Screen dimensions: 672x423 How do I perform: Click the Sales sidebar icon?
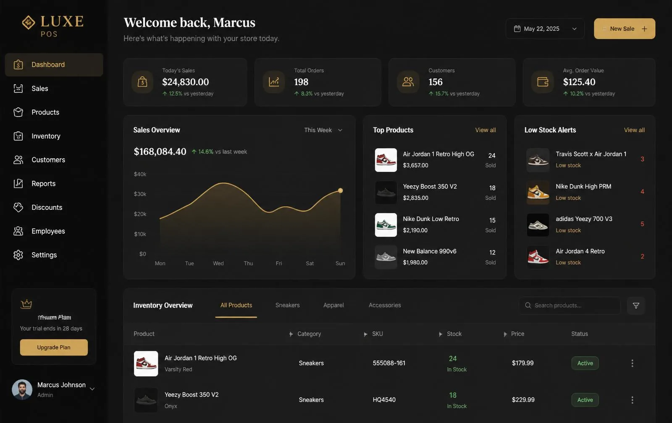[x=18, y=89]
